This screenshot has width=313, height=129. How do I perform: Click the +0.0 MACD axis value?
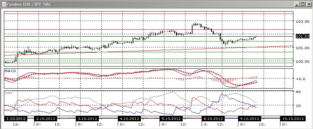(x=301, y=79)
